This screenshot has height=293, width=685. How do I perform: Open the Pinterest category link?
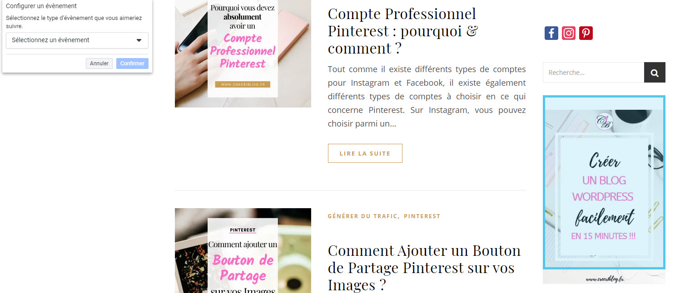422,216
